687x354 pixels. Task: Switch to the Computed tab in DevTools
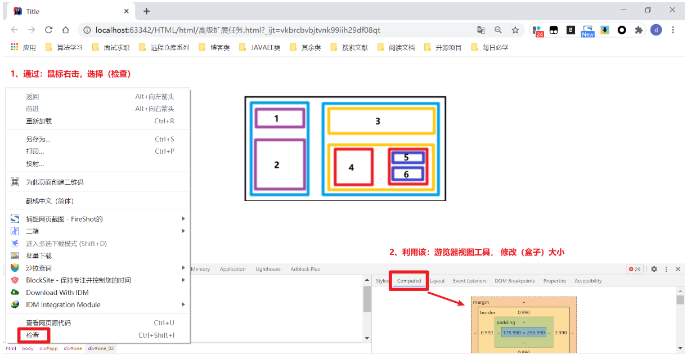tap(409, 281)
